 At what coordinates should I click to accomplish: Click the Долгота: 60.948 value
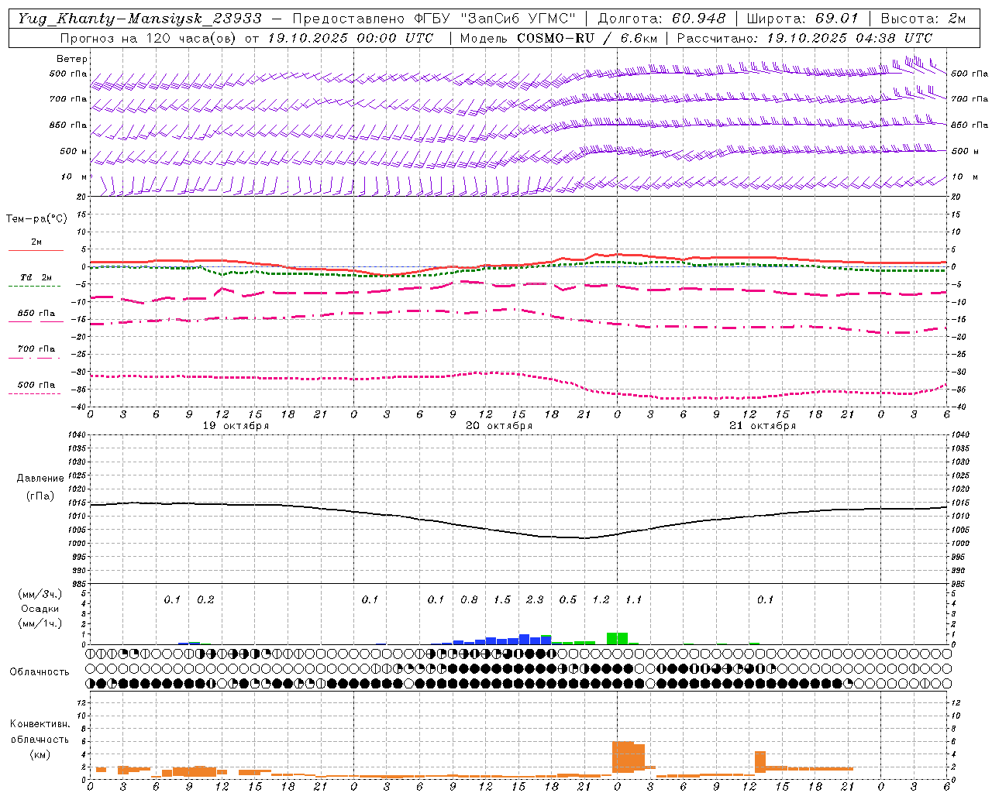662,19
